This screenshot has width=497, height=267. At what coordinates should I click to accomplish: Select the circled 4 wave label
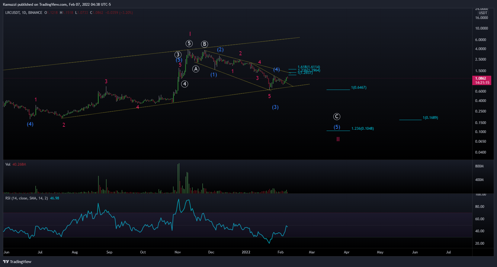click(x=185, y=84)
